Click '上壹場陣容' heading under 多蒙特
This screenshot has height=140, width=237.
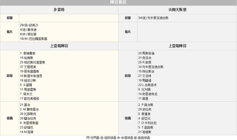[x=59, y=46]
